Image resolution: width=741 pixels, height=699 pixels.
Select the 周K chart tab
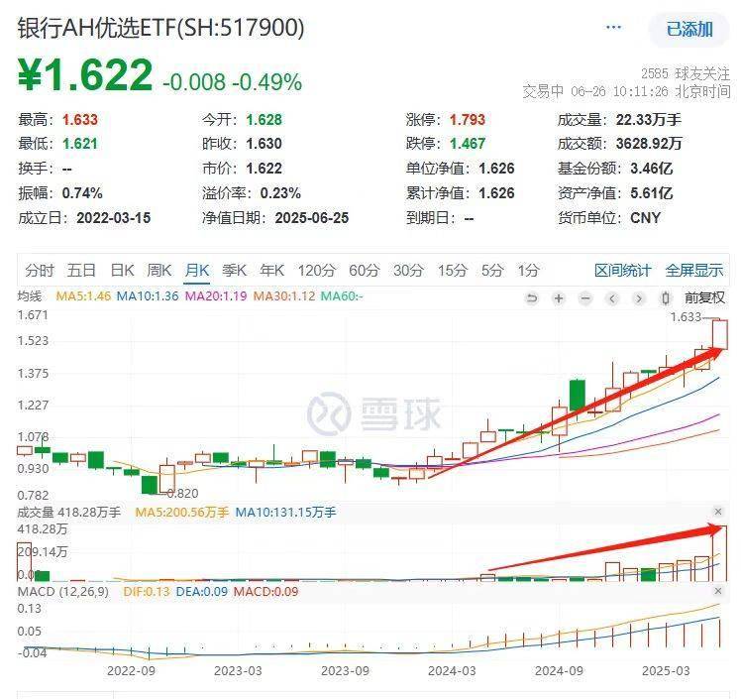[159, 271]
